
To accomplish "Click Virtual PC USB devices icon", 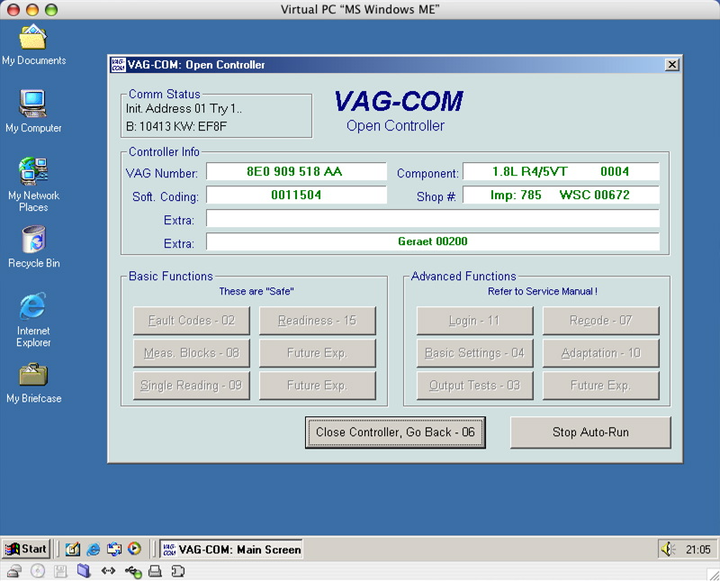I will pyautogui.click(x=133, y=571).
